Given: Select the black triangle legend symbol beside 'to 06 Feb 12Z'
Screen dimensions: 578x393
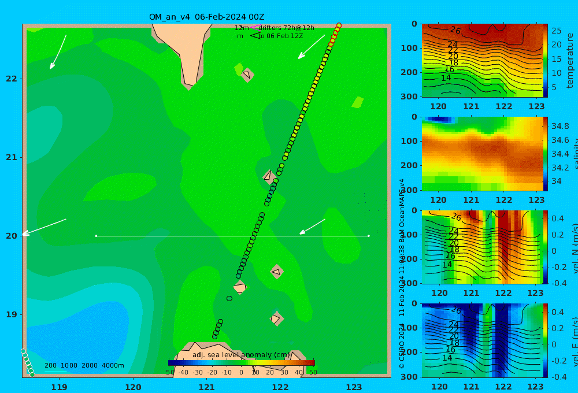Looking at the screenshot, I should tap(255, 36).
